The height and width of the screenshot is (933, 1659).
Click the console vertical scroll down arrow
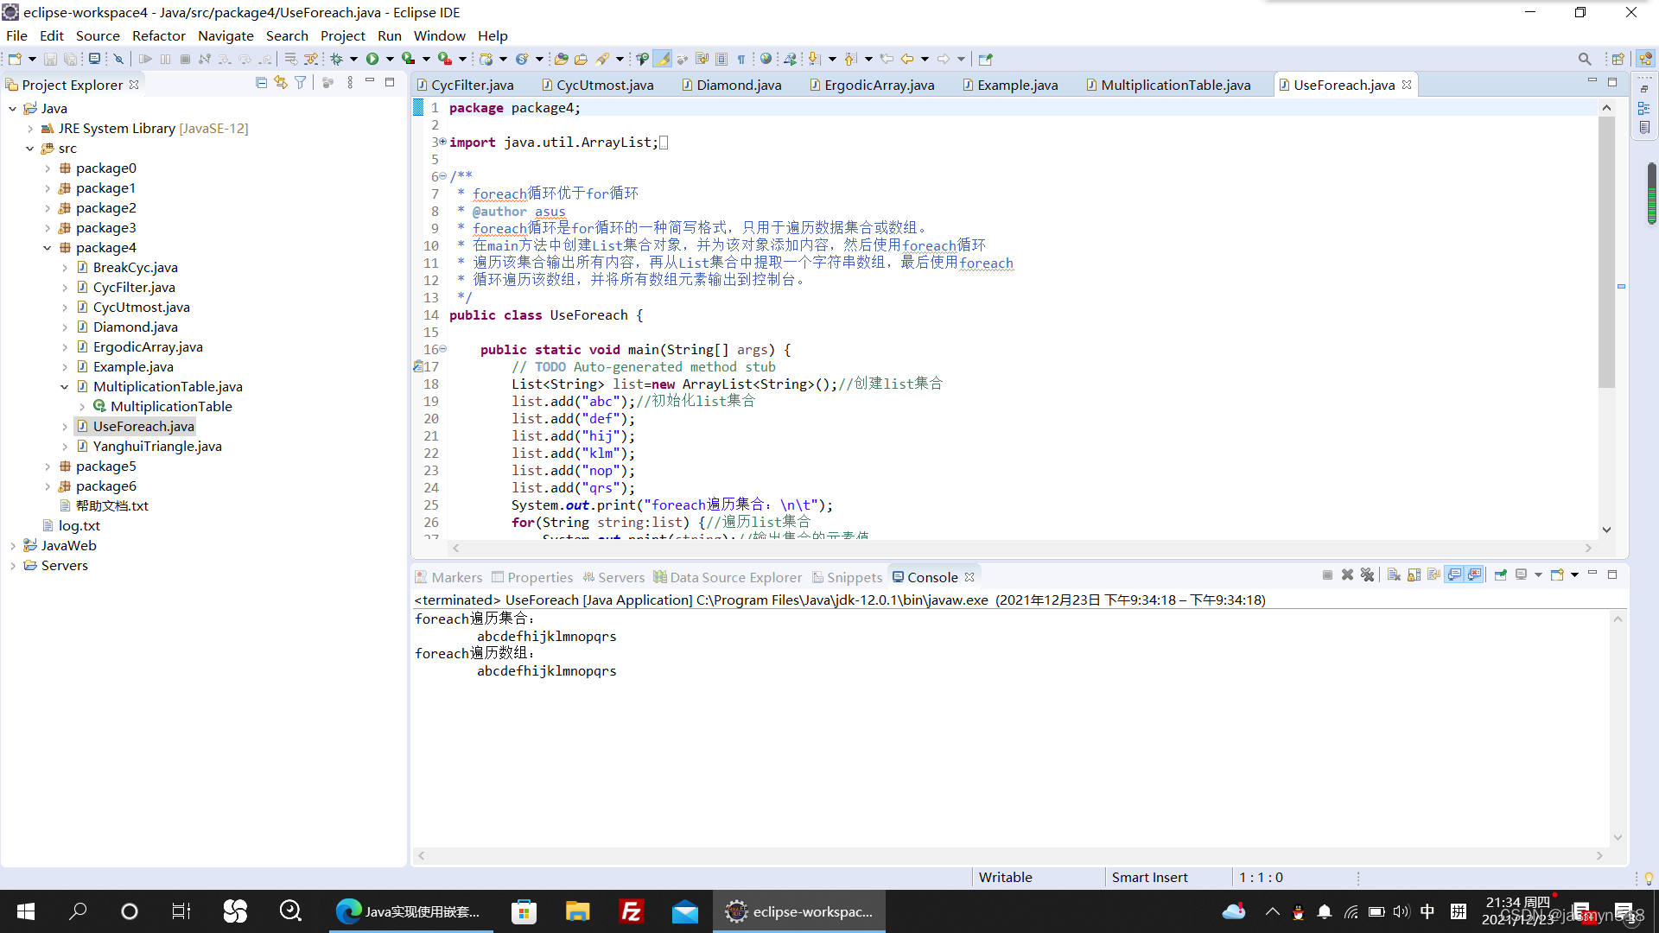(x=1618, y=837)
